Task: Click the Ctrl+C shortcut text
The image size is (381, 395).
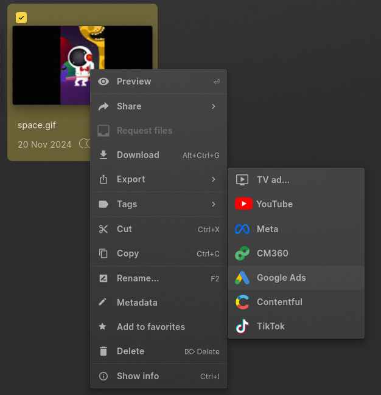Action: tap(208, 254)
